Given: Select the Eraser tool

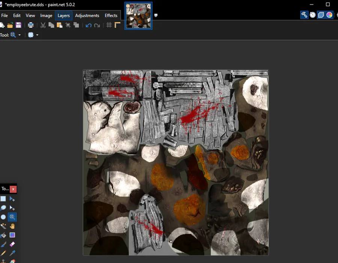Looking at the screenshot, I should coord(12,244).
